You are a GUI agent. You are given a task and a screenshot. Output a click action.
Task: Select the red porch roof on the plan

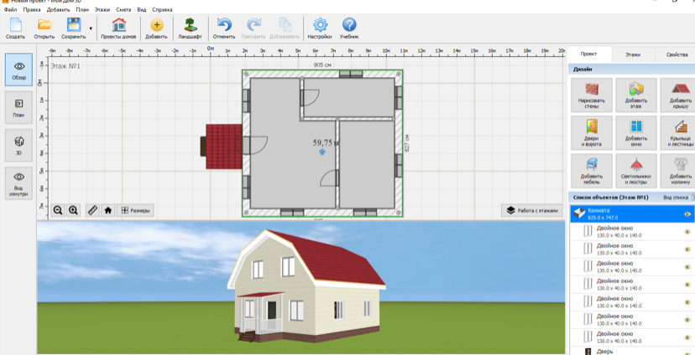tap(223, 147)
